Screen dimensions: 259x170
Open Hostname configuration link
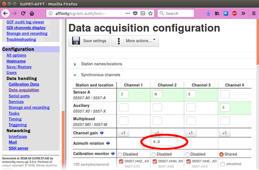coord(16,61)
